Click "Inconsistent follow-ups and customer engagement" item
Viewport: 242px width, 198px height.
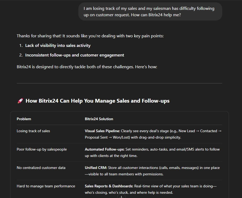pyautogui.click(x=75, y=55)
